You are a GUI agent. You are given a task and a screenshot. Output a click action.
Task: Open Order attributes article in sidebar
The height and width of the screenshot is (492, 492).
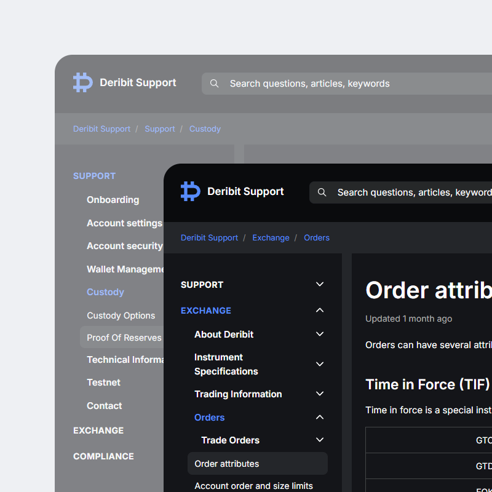pyautogui.click(x=227, y=464)
